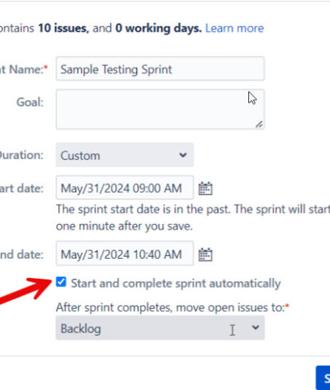Click the 'Start and complete sprint automatically' label text
This screenshot has width=330, height=390.
[x=176, y=284]
